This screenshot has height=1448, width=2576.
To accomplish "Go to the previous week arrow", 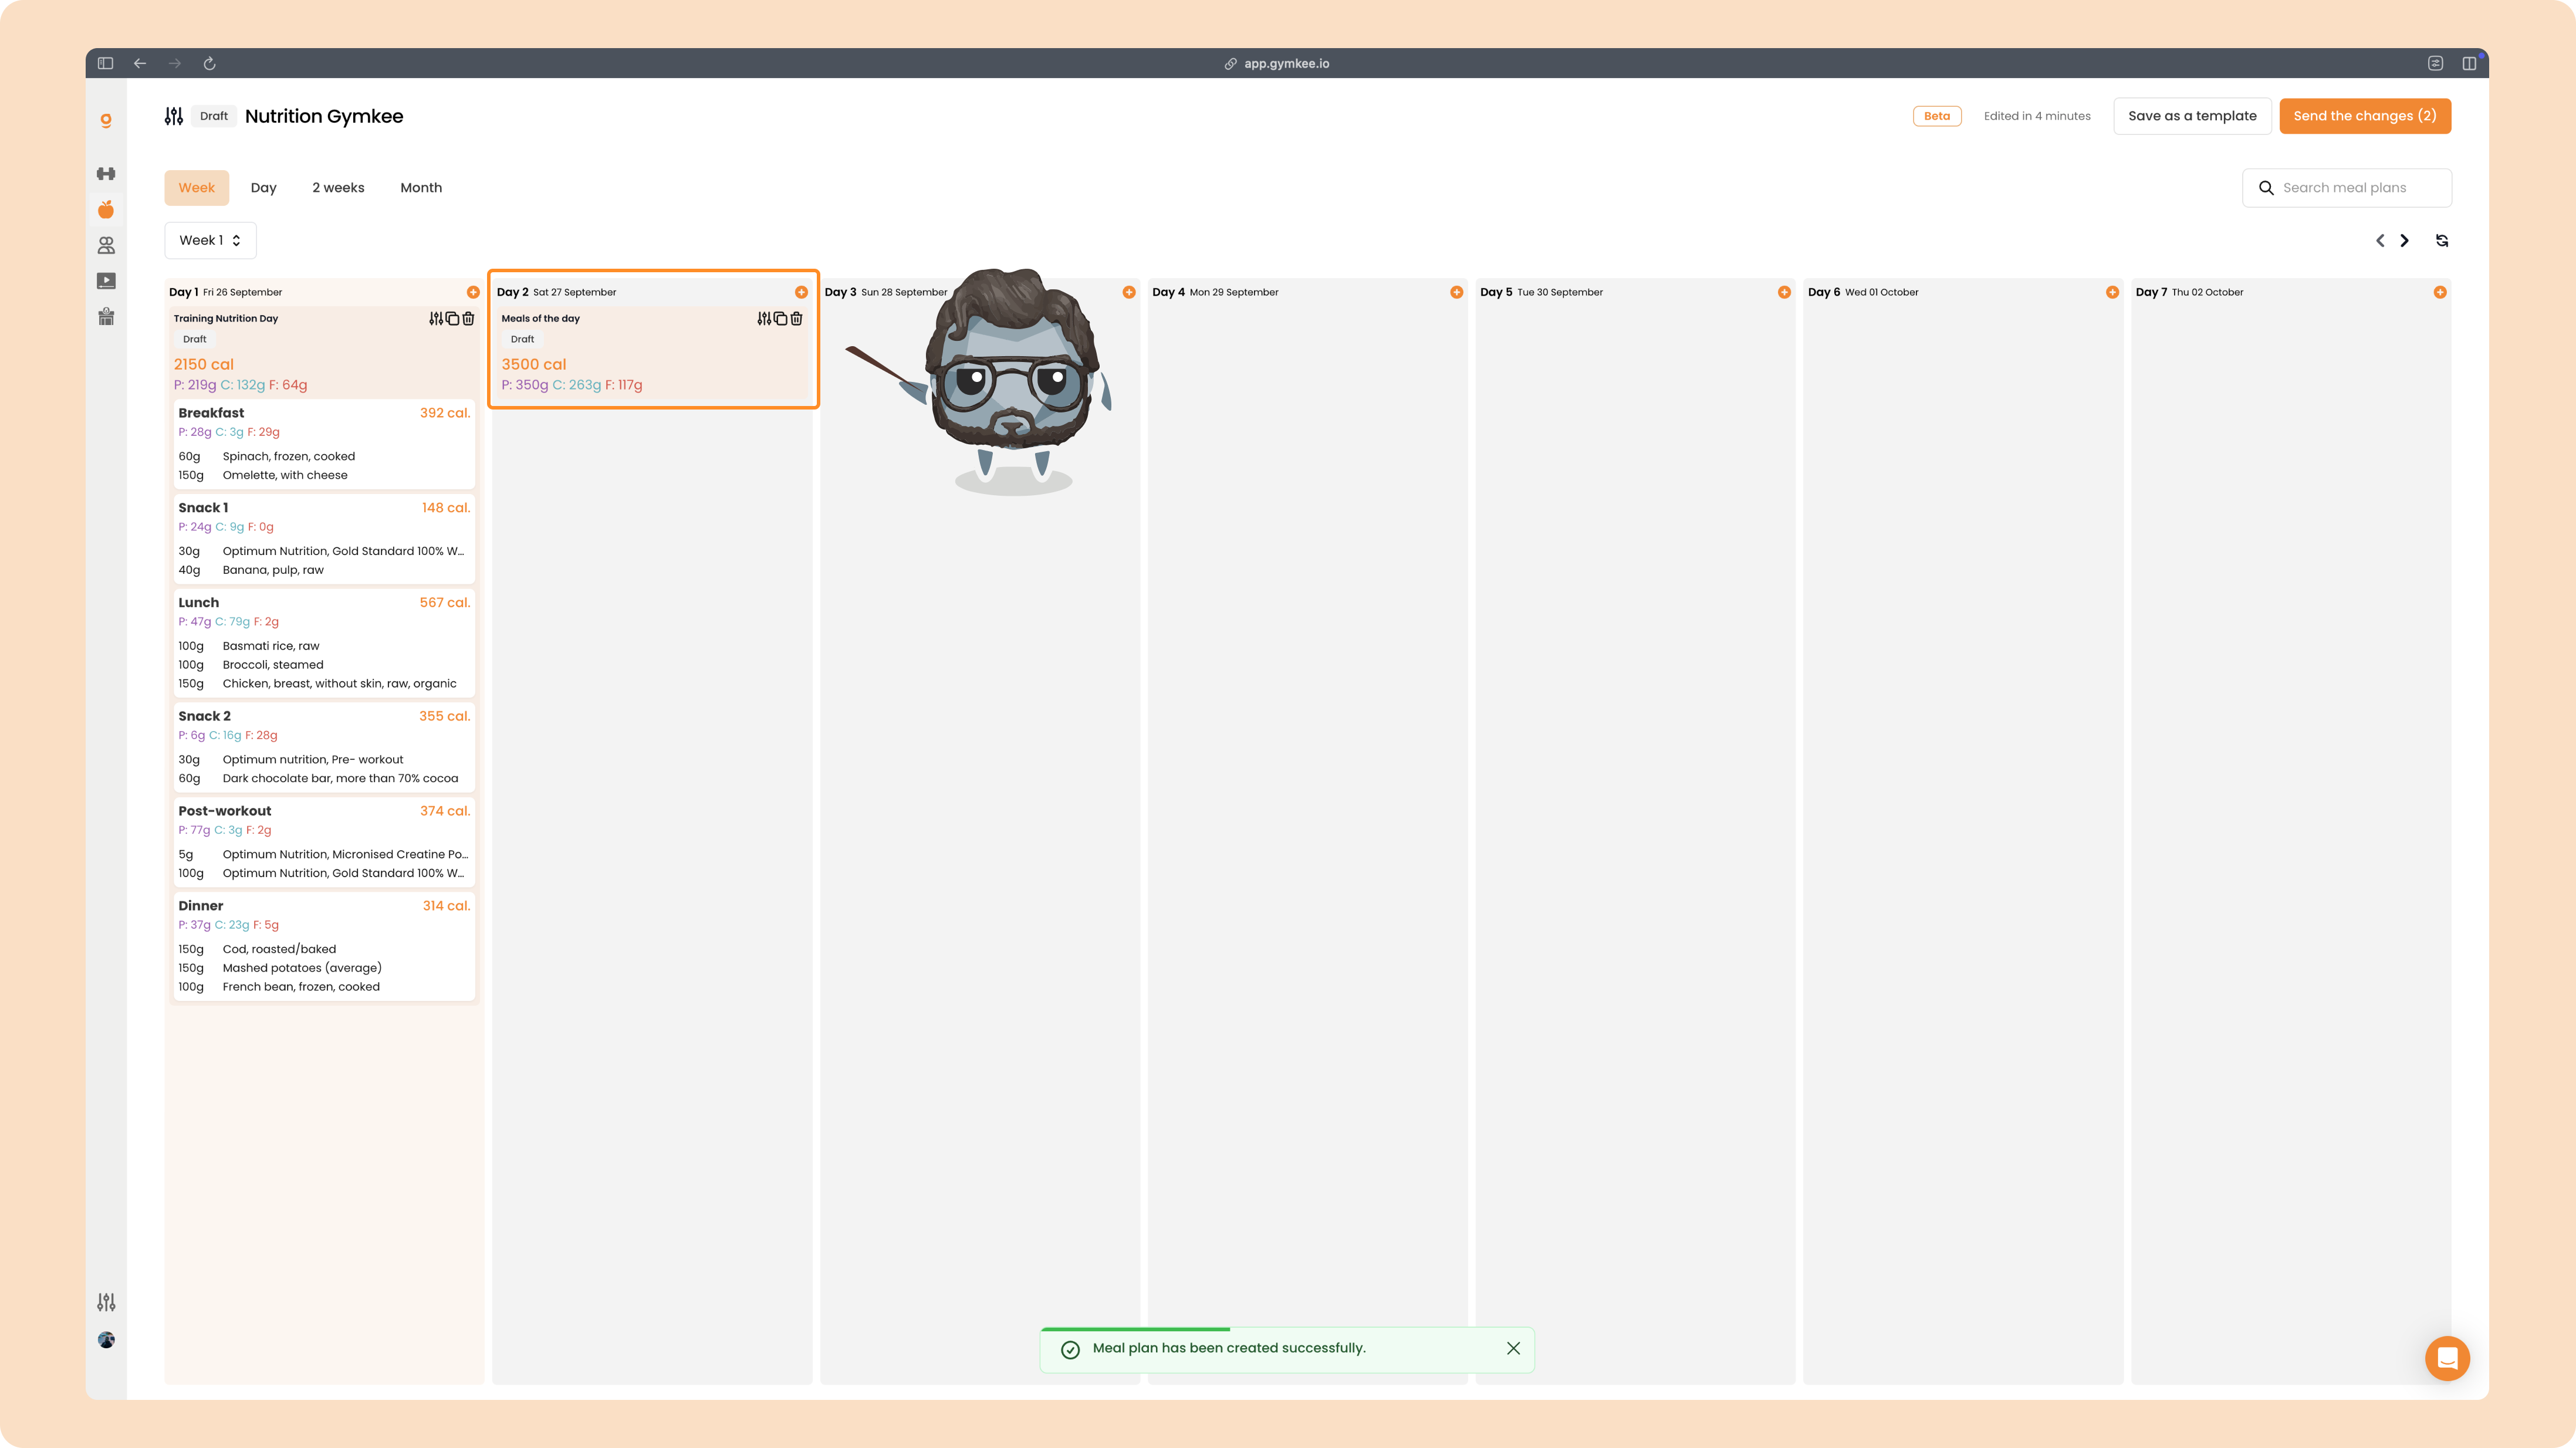I will pos(2380,240).
